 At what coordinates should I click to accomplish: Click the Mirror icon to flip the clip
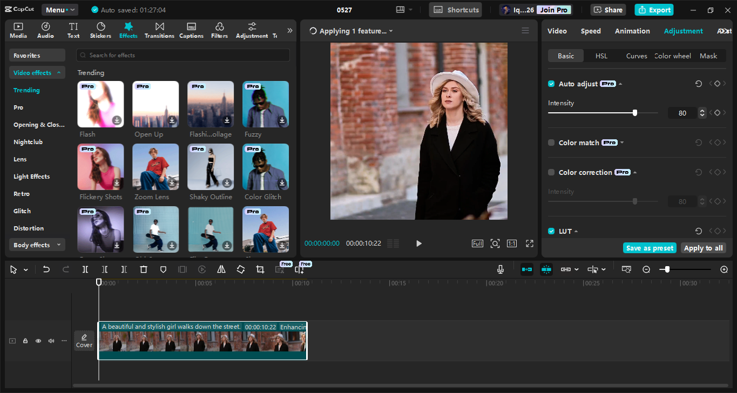(x=221, y=269)
